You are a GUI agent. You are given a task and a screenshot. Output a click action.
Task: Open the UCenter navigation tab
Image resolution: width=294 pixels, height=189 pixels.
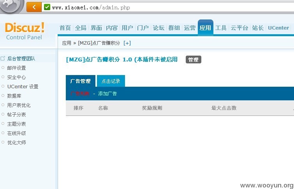[278, 28]
